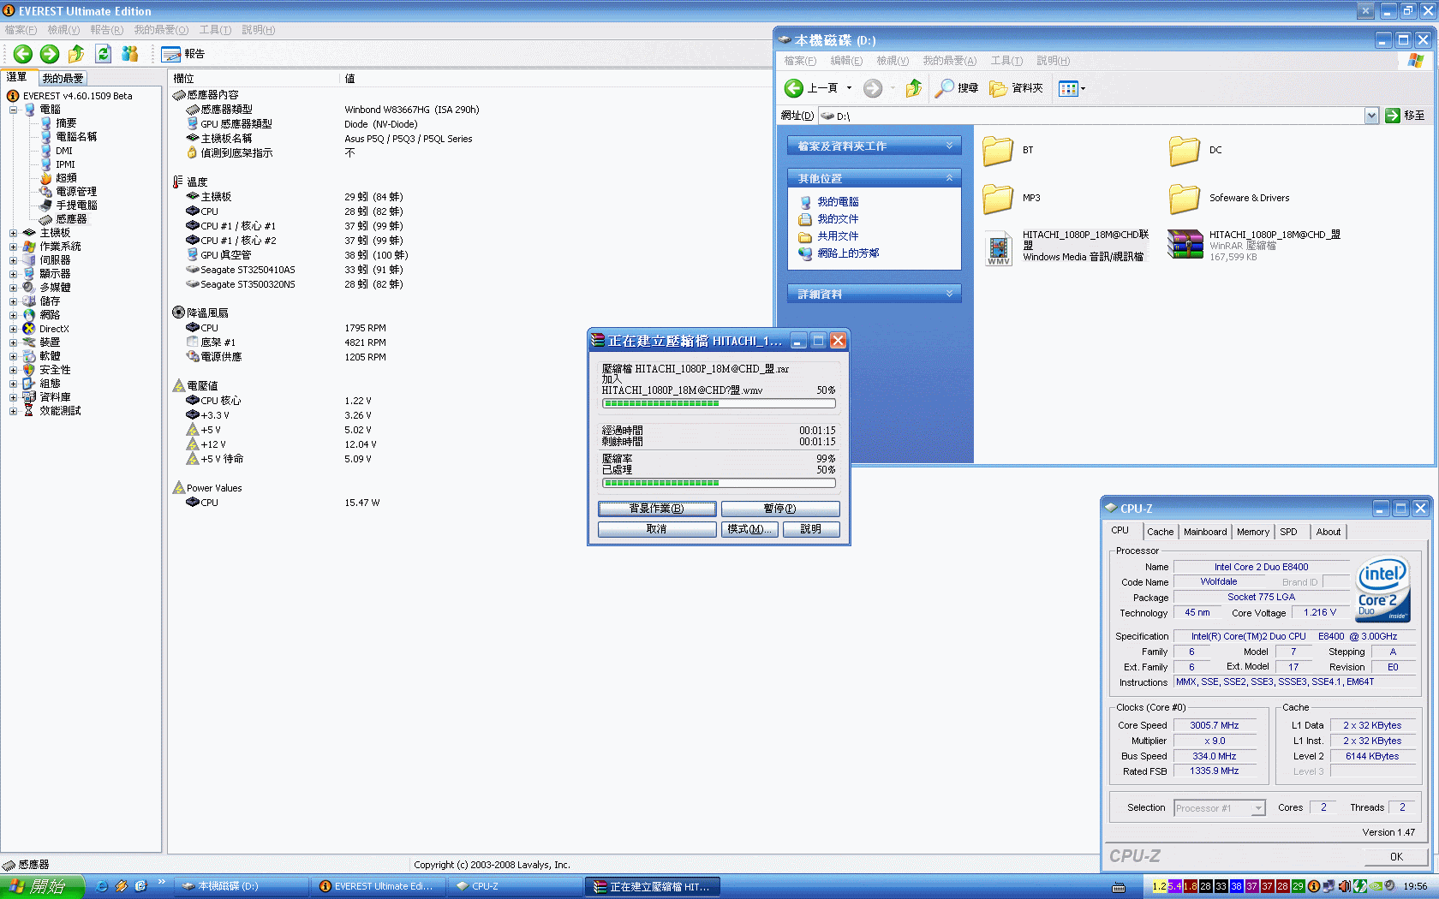Open the Views dropdown in Explorer toolbar
Viewport: 1439px width, 899px height.
[1083, 88]
